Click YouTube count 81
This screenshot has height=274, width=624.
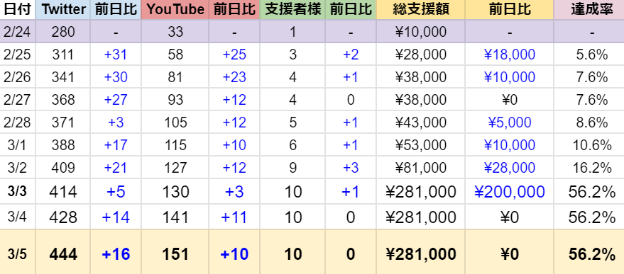tap(175, 76)
